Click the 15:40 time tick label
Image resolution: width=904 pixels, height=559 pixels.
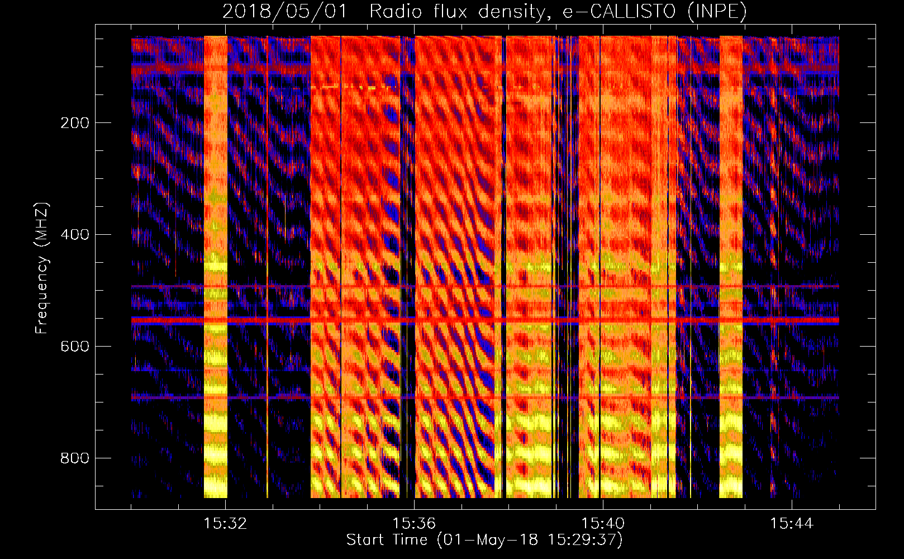click(603, 524)
